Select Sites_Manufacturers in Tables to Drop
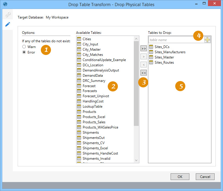The width and height of the screenshot is (223, 191). (x=170, y=52)
